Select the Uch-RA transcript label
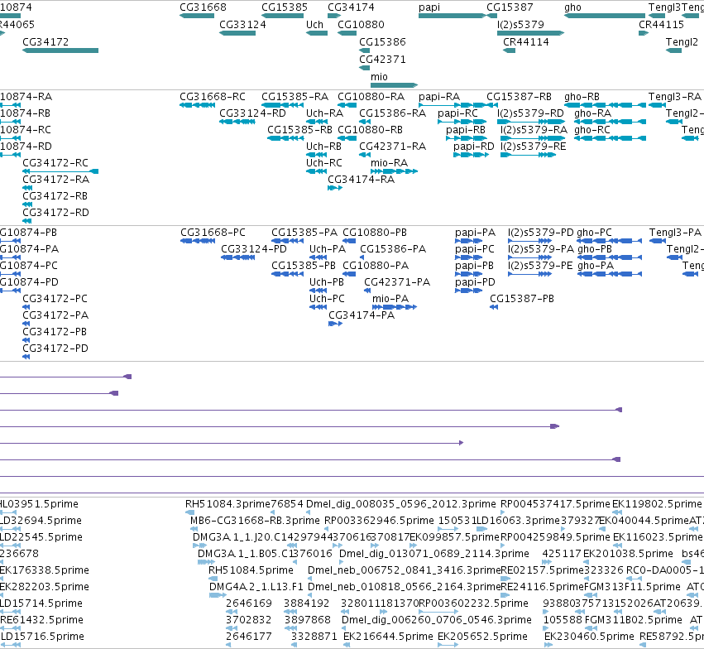Viewport: 704px width, 649px height. pos(324,113)
